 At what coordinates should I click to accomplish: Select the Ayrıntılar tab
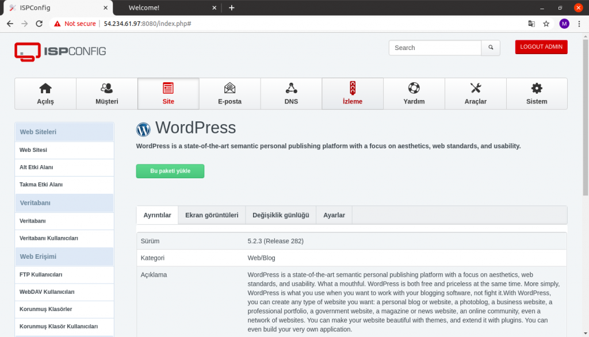click(157, 215)
